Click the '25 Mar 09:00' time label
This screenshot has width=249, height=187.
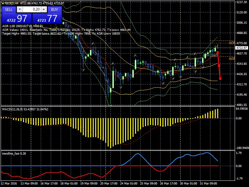coord(149,184)
